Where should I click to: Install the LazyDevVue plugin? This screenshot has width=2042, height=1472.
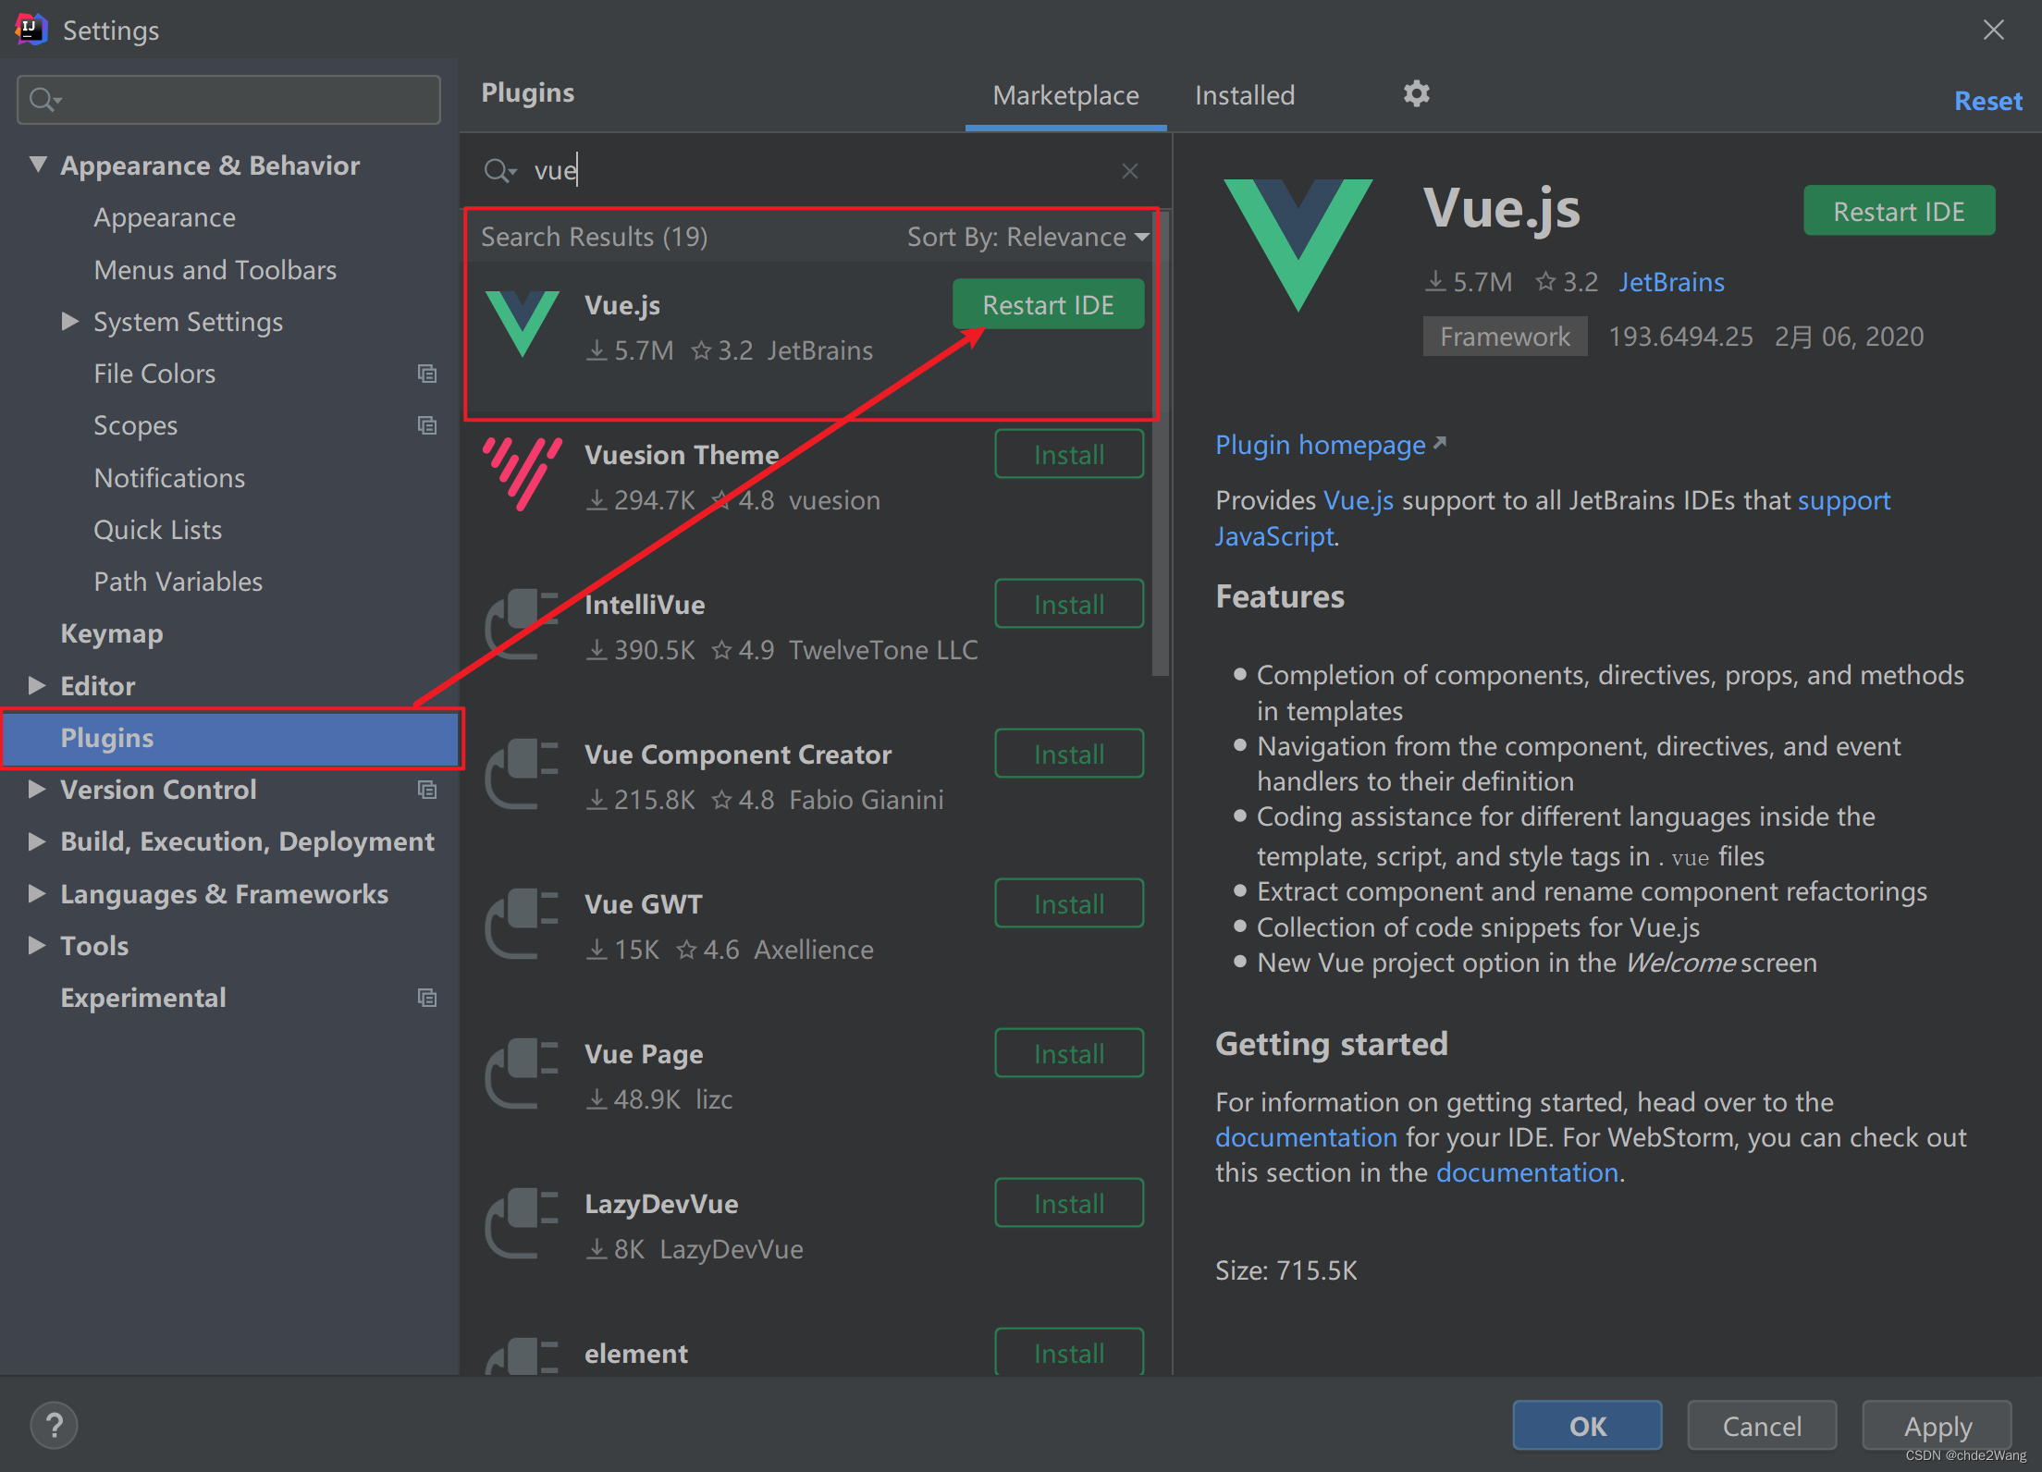1069,1203
